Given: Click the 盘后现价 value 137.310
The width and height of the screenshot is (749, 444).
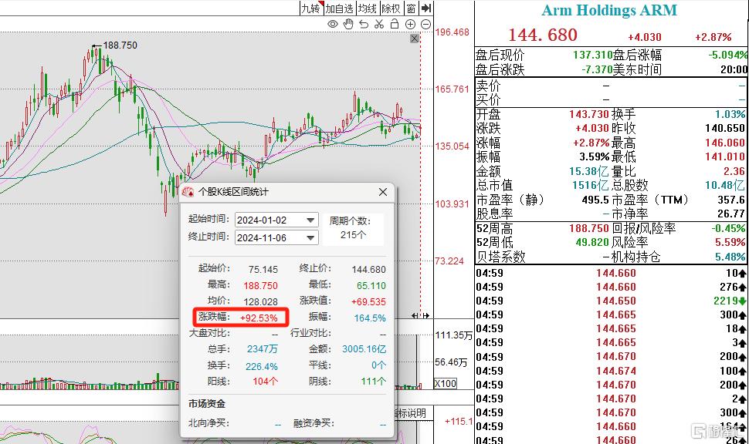Looking at the screenshot, I should click(592, 55).
